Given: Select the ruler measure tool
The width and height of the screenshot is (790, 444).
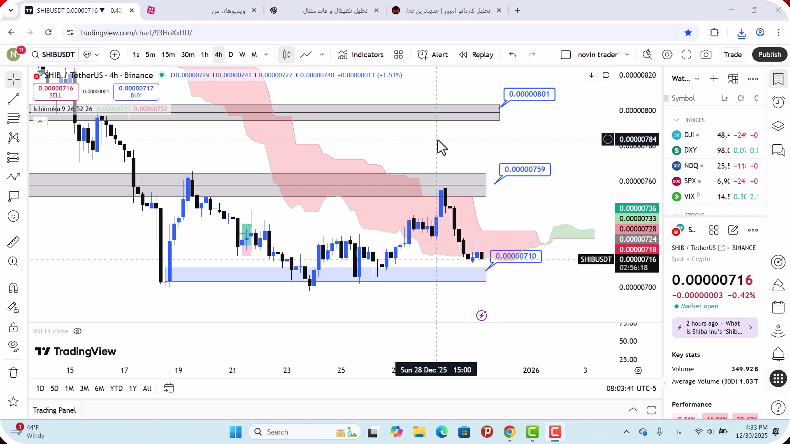Looking at the screenshot, I should 14,243.
